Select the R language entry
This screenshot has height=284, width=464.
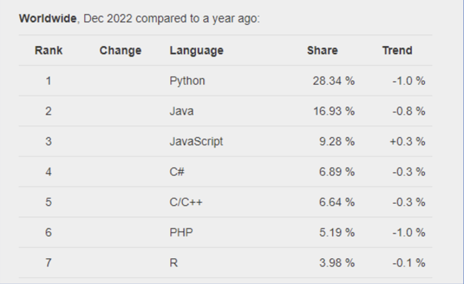[174, 263]
